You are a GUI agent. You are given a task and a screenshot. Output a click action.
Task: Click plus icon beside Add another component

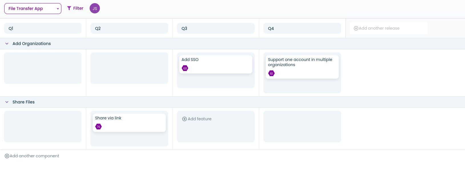[7, 156]
